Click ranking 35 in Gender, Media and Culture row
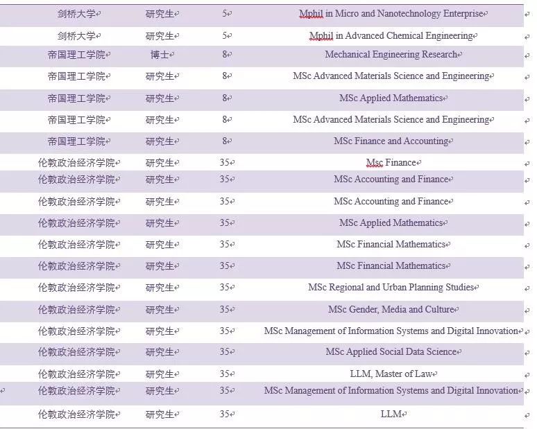Screen dimensions: 537x429 (225, 310)
